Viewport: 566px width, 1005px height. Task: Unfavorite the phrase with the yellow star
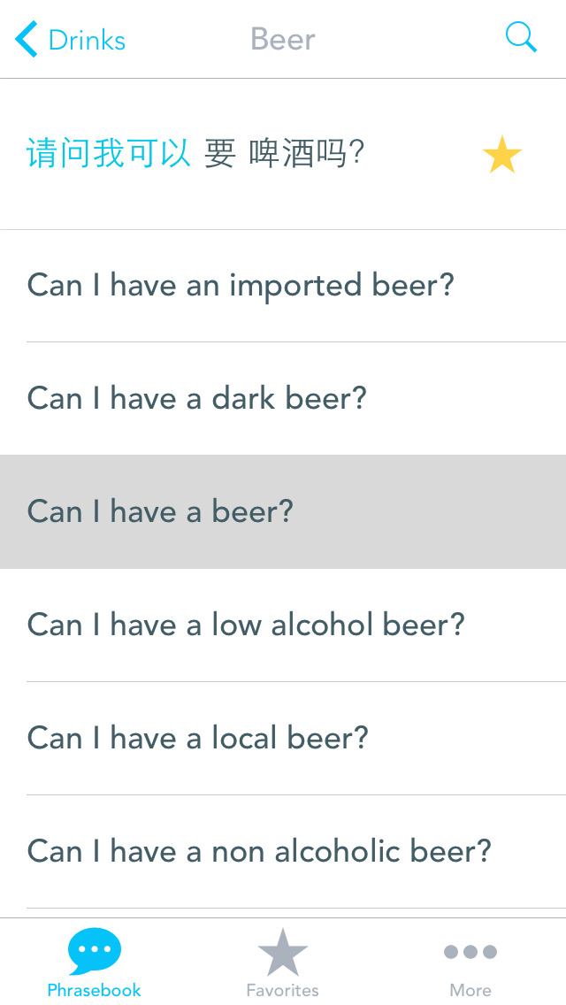click(501, 156)
